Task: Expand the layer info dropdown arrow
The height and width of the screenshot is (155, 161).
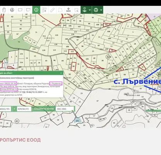Action: [x=90, y=10]
